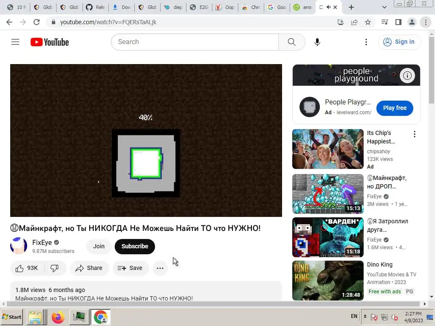Expand the tab search chevron
This screenshot has width=435, height=326.
click(x=384, y=7)
